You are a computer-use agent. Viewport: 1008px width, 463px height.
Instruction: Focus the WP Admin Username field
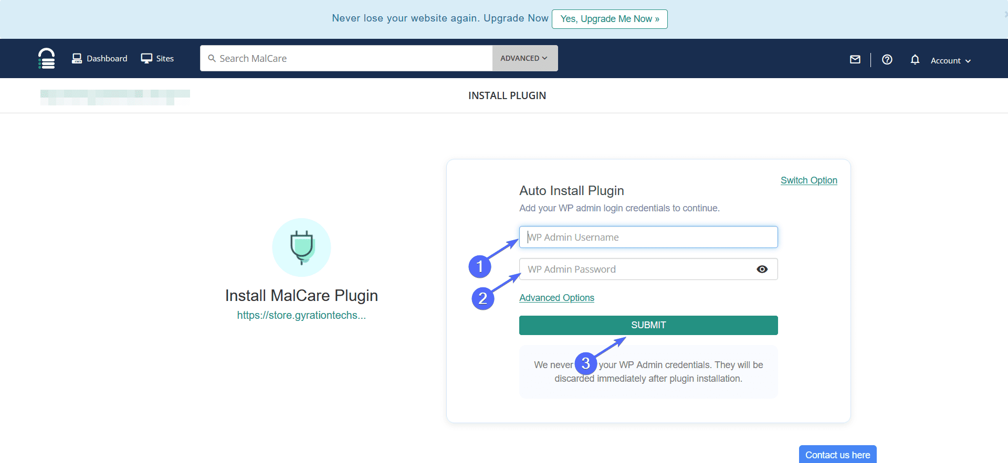tap(648, 237)
